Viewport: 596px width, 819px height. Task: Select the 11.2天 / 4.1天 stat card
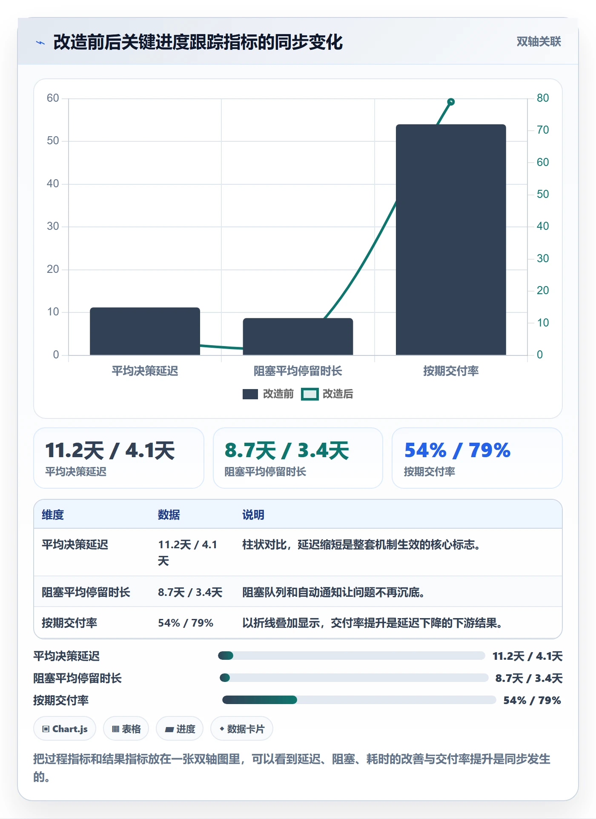[119, 458]
